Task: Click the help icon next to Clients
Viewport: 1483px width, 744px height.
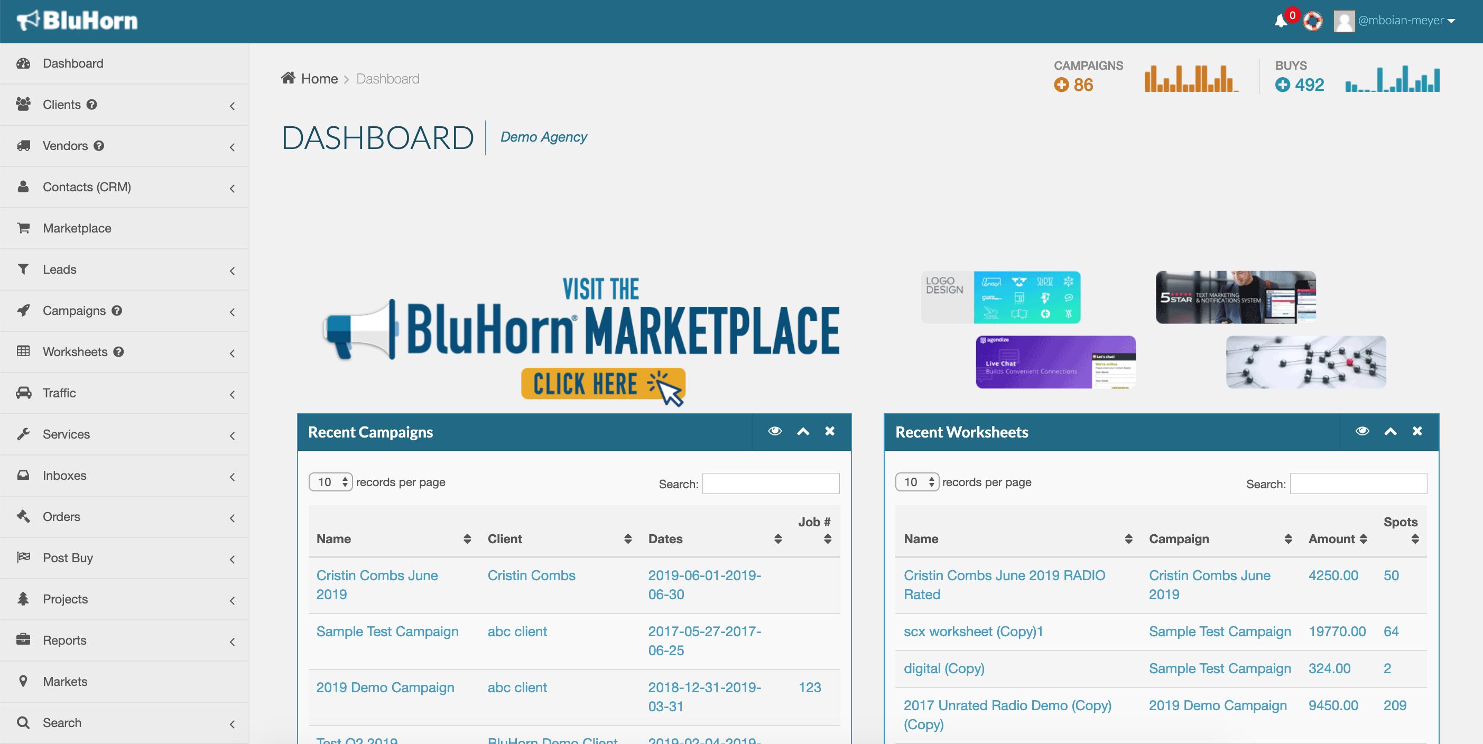Action: (92, 105)
